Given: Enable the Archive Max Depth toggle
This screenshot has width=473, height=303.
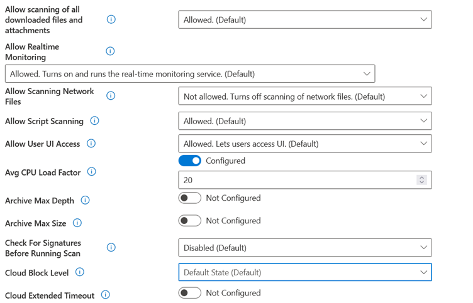Looking at the screenshot, I should tap(190, 198).
